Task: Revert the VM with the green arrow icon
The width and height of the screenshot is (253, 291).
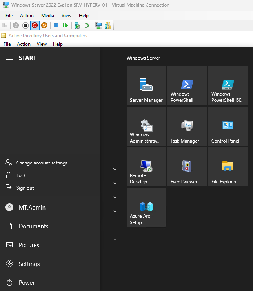Action: 87,25
